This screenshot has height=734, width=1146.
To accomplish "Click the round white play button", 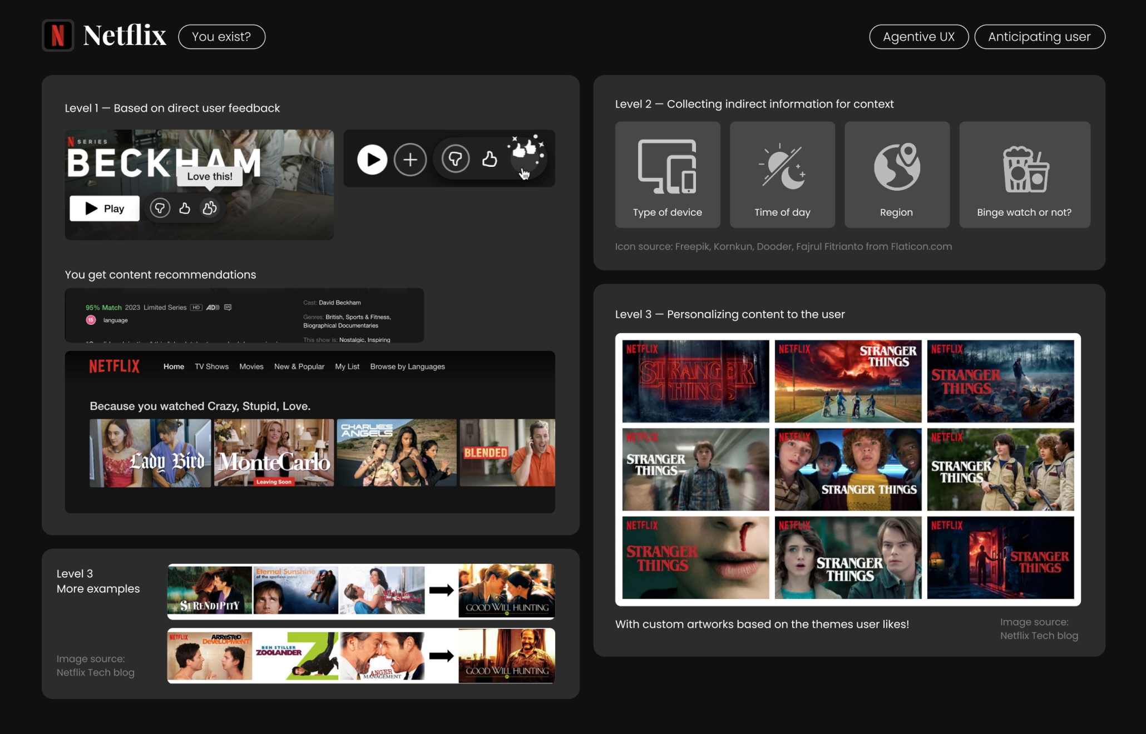I will tap(372, 160).
